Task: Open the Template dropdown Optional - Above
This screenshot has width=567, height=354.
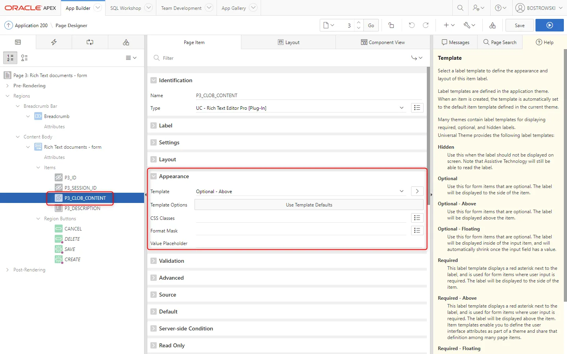Action: (300, 192)
